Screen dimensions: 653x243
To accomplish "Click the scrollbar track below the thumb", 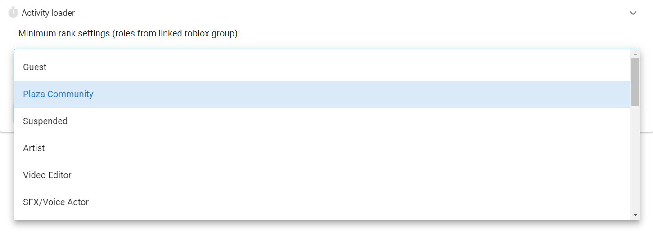I will 635,158.
